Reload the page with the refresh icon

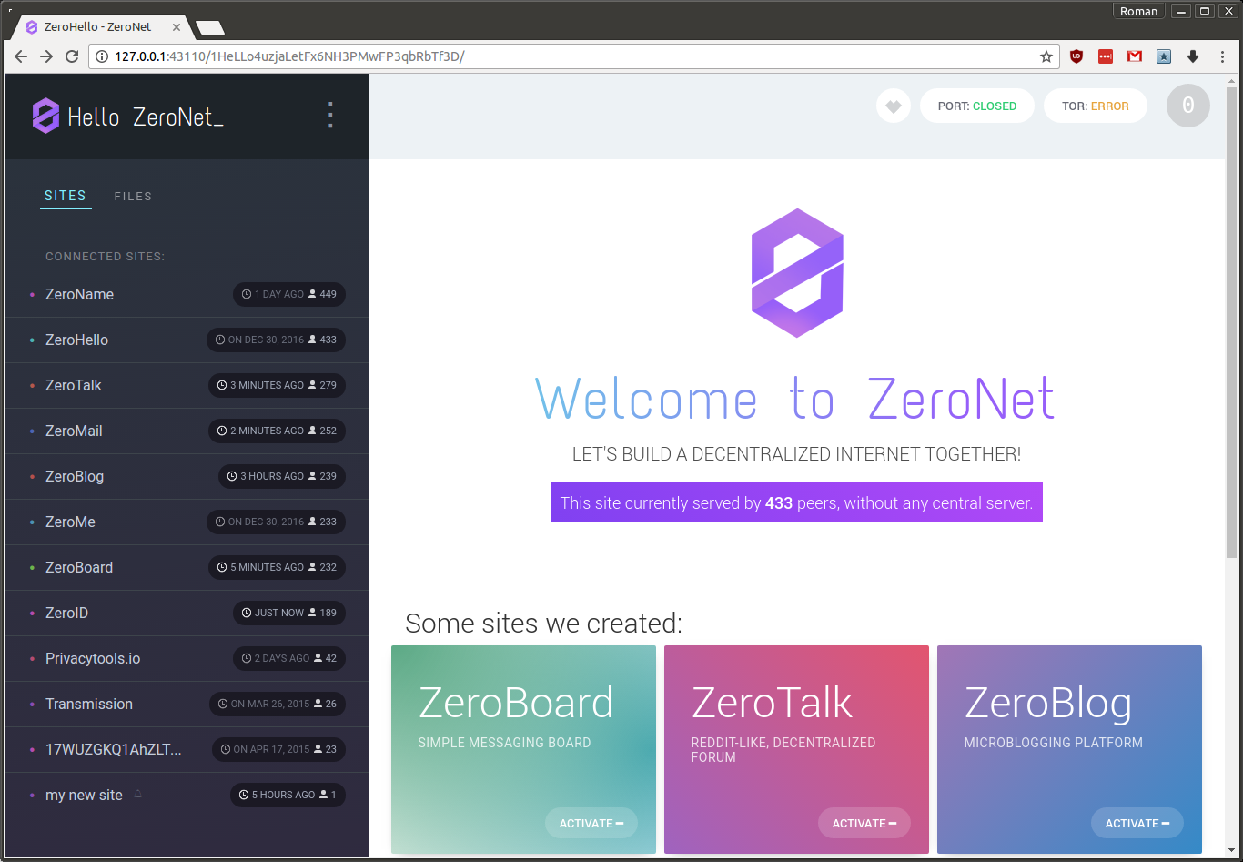tap(72, 56)
